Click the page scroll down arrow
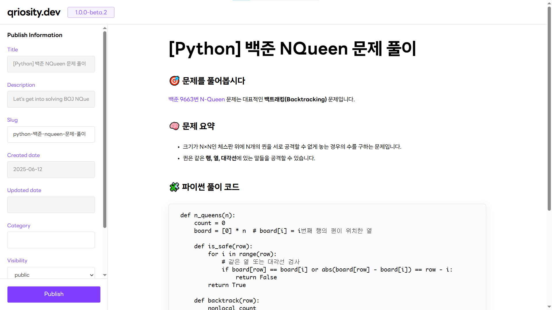This screenshot has width=552, height=310. point(549,307)
